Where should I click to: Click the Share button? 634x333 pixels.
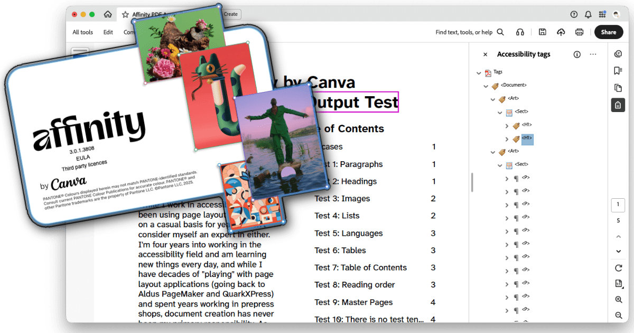(x=609, y=32)
